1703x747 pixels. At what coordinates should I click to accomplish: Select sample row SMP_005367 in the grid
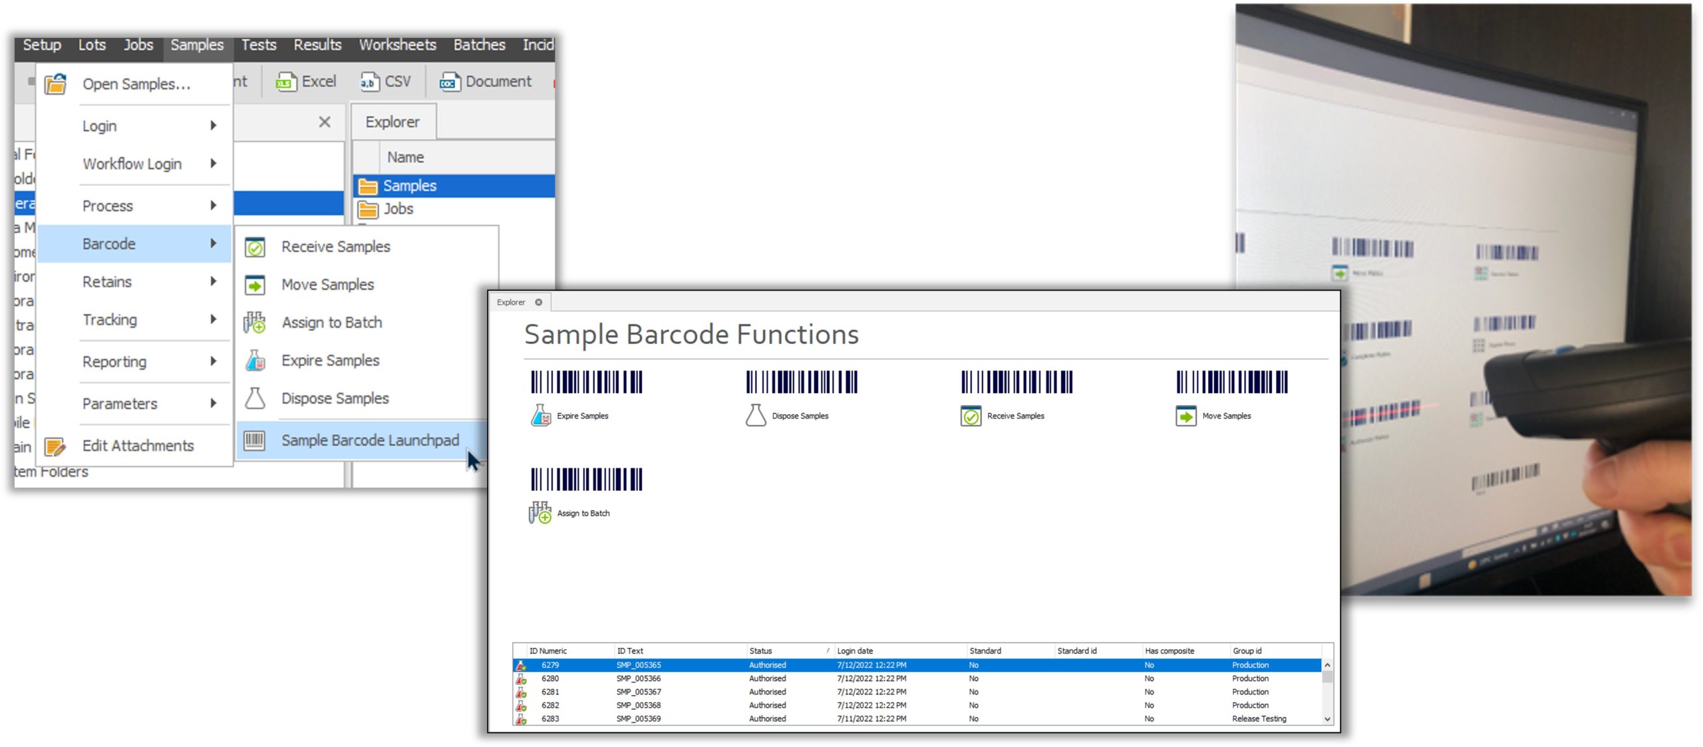[x=639, y=692]
